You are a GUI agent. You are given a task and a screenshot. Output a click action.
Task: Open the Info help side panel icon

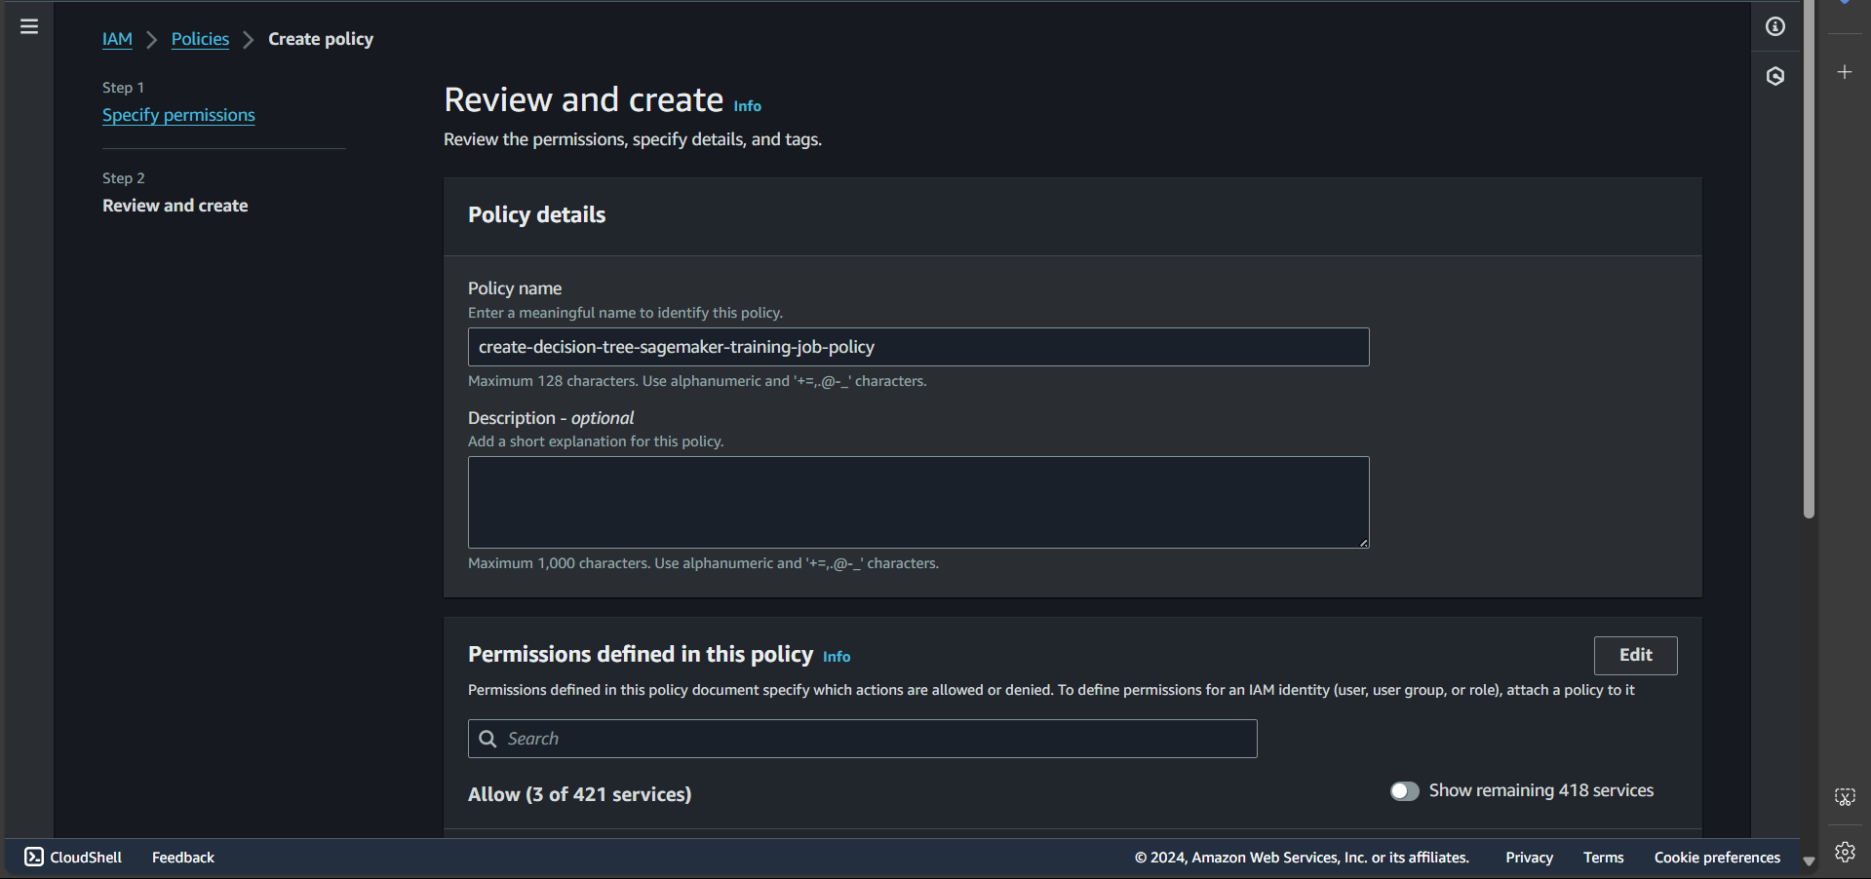click(x=1774, y=26)
